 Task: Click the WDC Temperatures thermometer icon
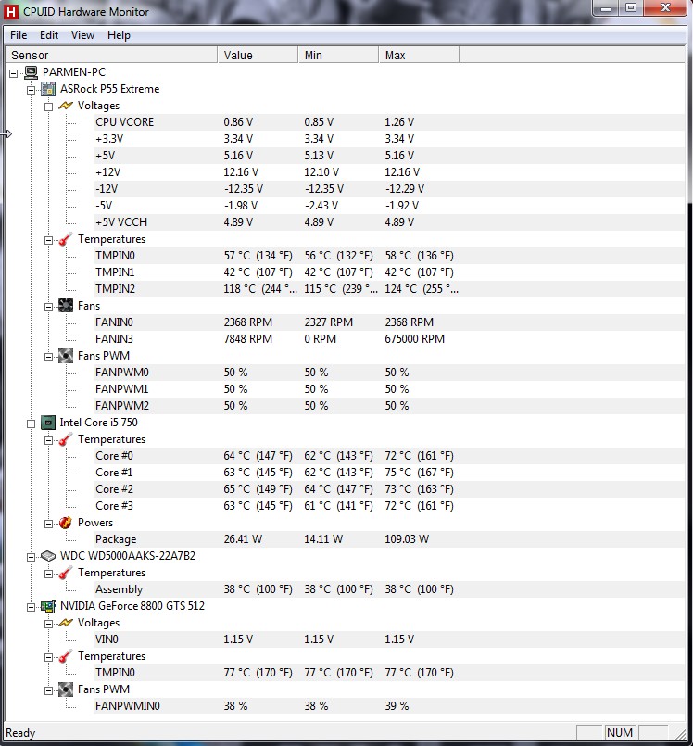(x=66, y=573)
